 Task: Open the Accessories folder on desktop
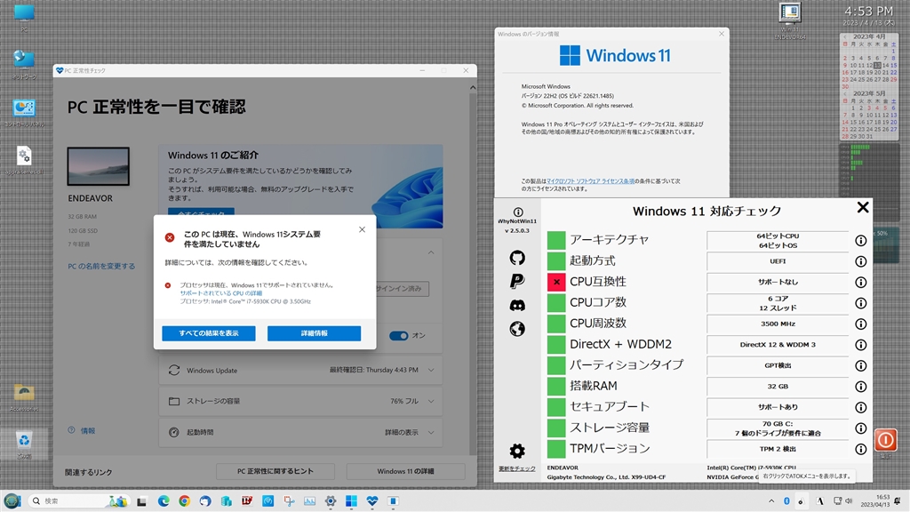coord(24,396)
